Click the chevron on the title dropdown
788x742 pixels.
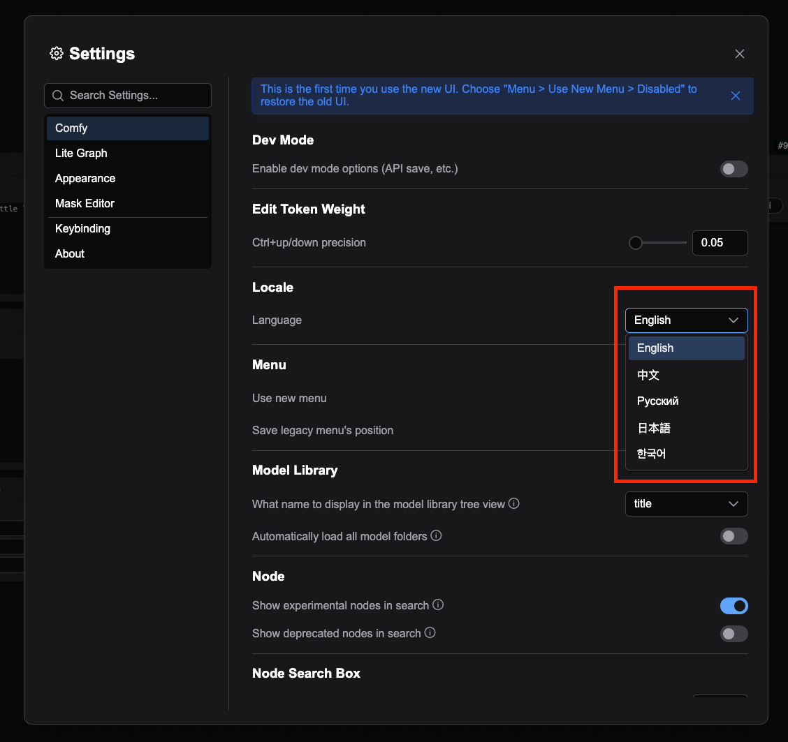(734, 503)
